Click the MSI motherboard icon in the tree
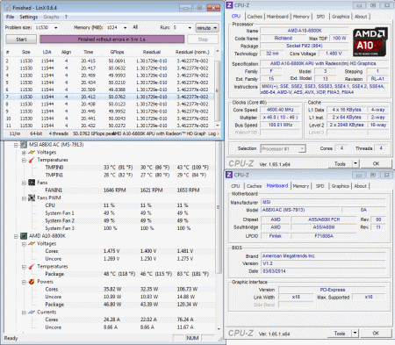Screen dimensions: 395x345 pyautogui.click(x=24, y=145)
